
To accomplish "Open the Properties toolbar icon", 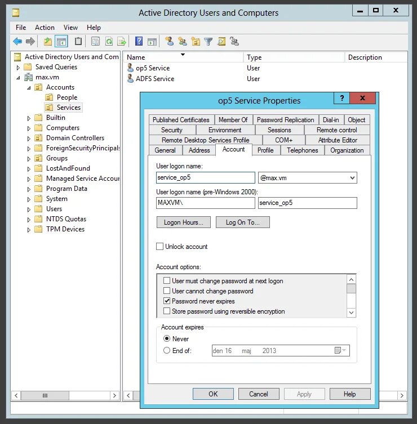I will click(x=95, y=41).
